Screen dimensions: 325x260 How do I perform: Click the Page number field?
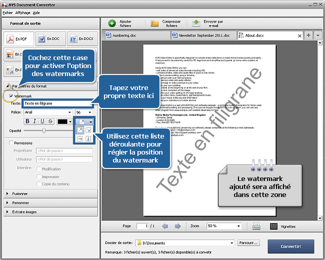(142, 226)
